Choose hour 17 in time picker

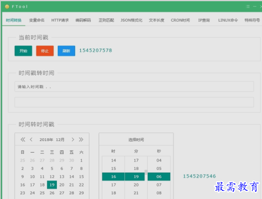(113, 185)
